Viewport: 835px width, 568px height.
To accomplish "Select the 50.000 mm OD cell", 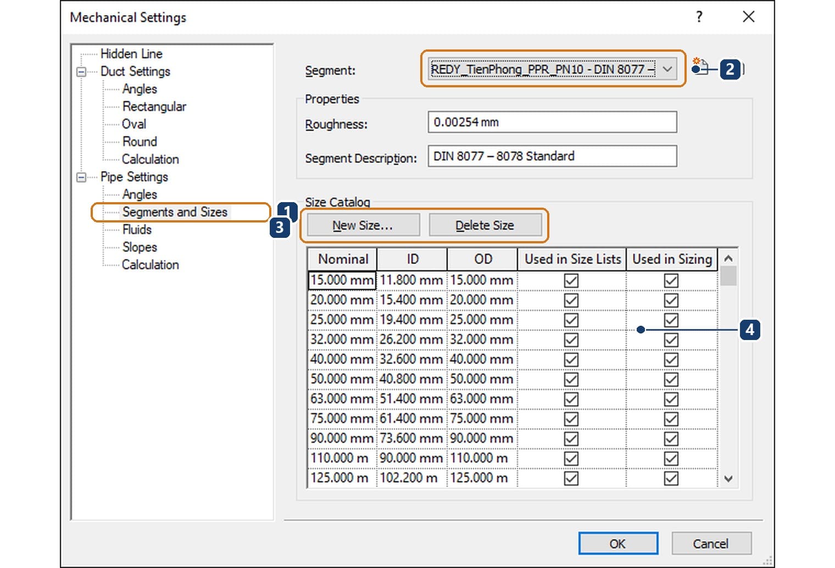I will (482, 379).
